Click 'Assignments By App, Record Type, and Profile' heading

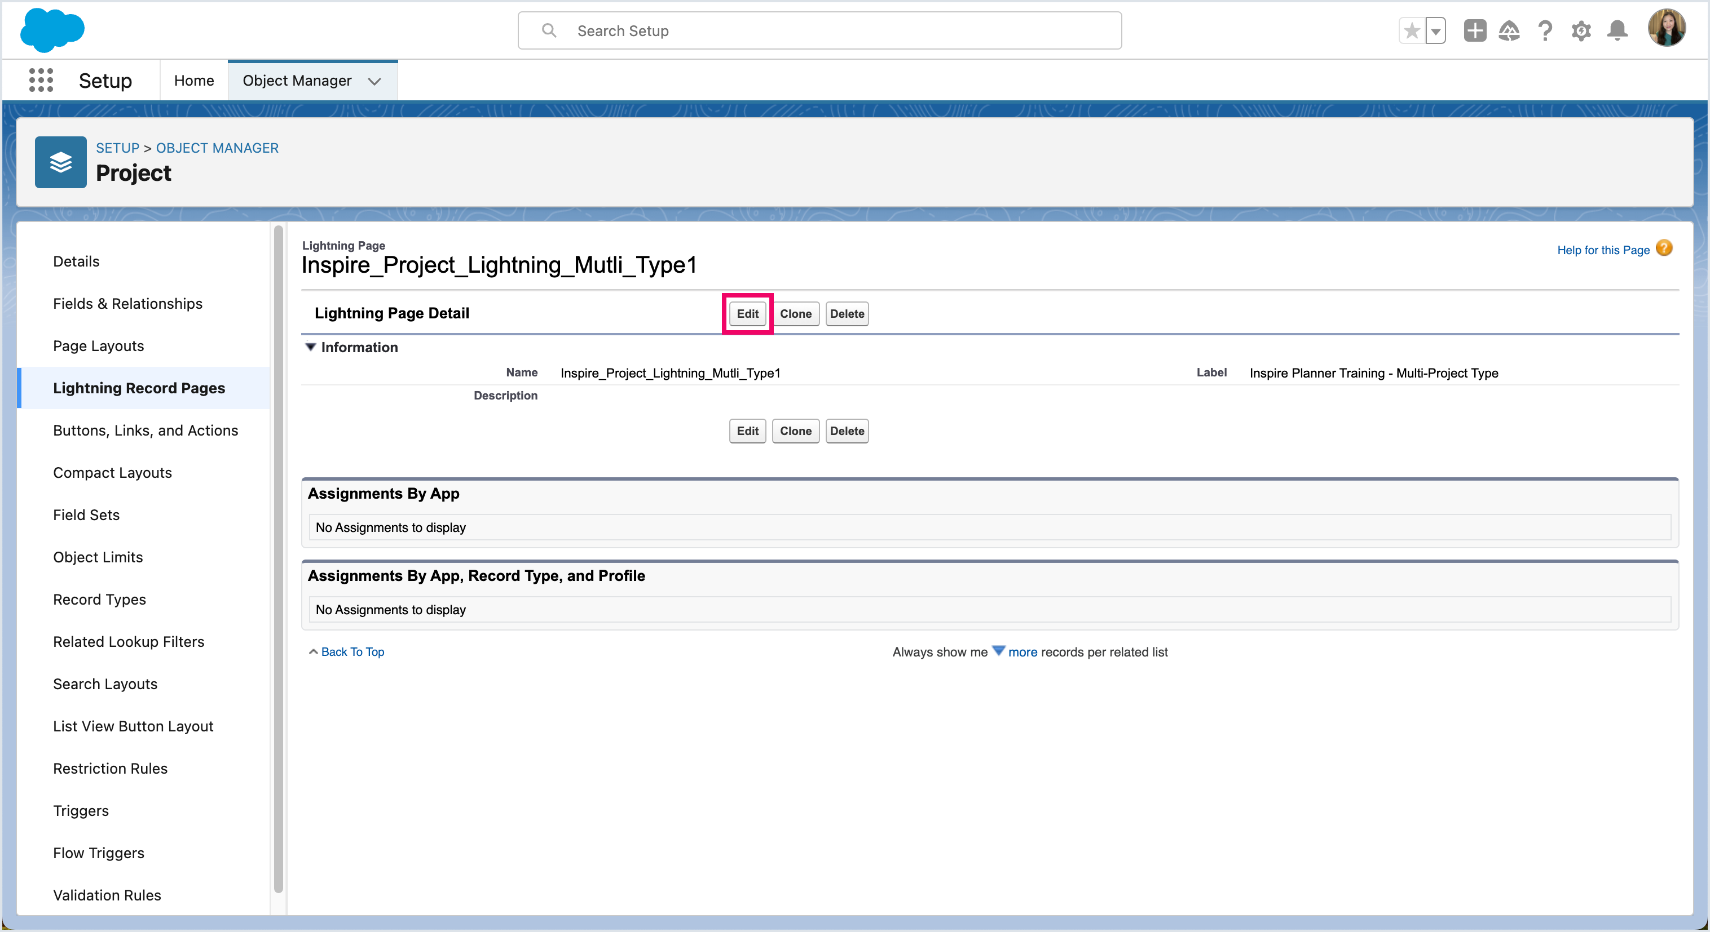[x=476, y=576]
